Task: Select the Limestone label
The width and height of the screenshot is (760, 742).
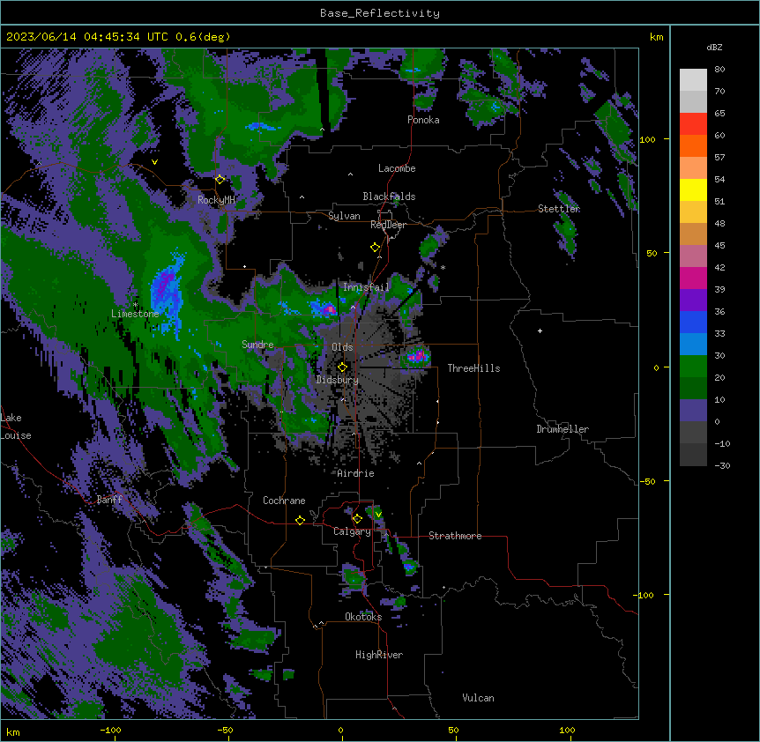Action: pos(135,314)
